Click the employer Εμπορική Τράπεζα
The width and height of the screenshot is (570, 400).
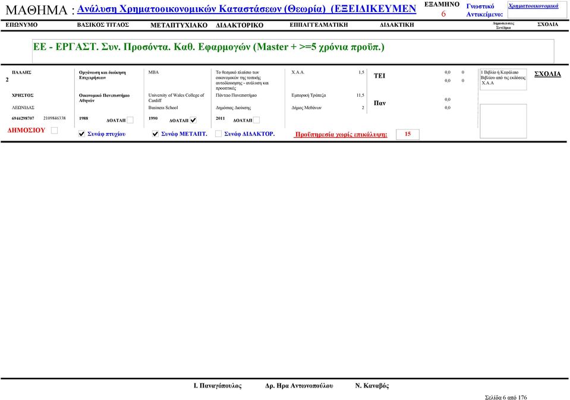[x=308, y=96]
